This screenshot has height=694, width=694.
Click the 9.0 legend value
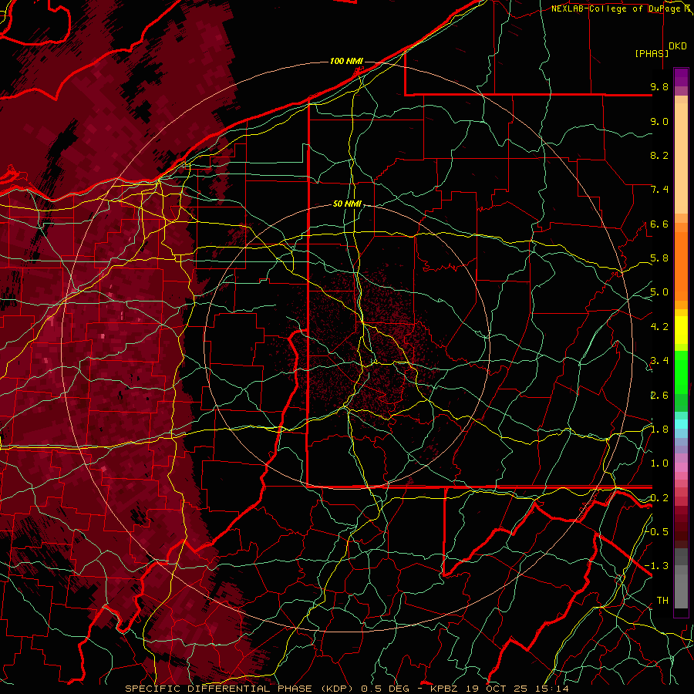point(659,121)
